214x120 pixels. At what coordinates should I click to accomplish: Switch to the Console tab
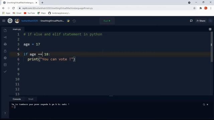(17, 99)
